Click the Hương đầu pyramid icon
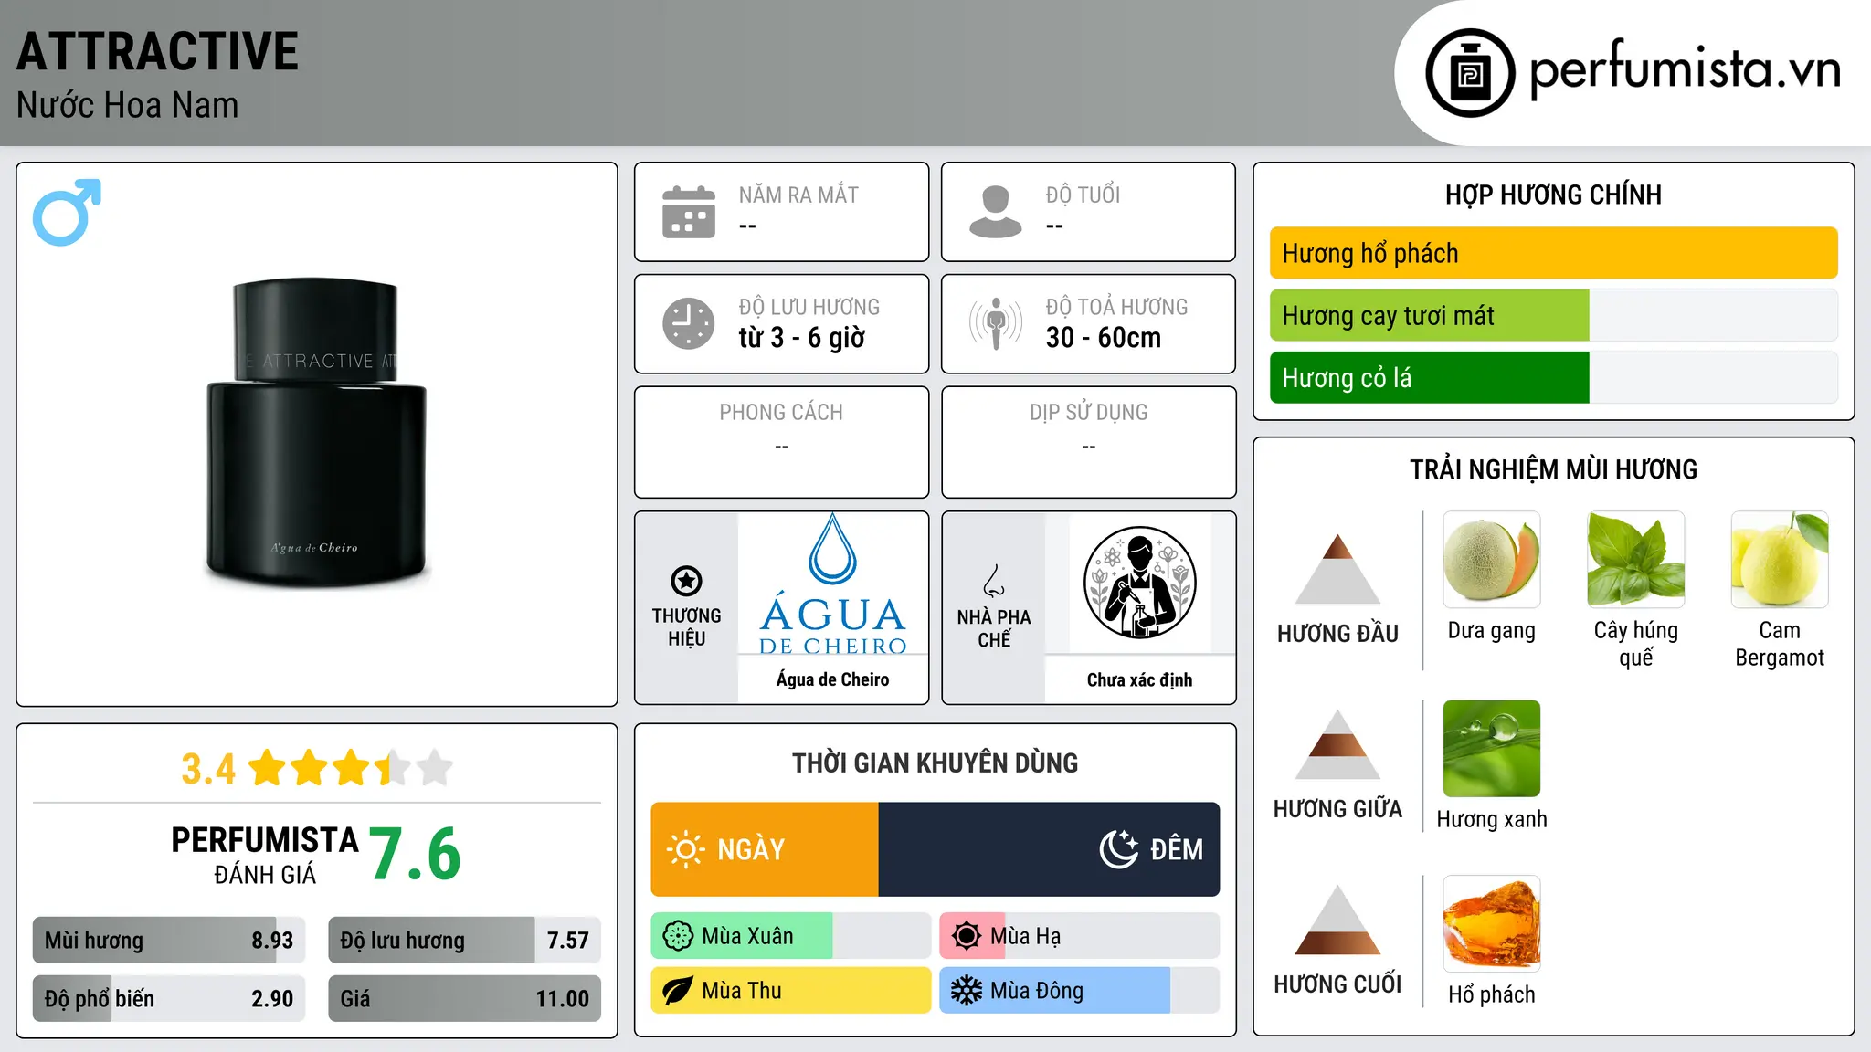Viewport: 1871px width, 1052px height. point(1338,569)
